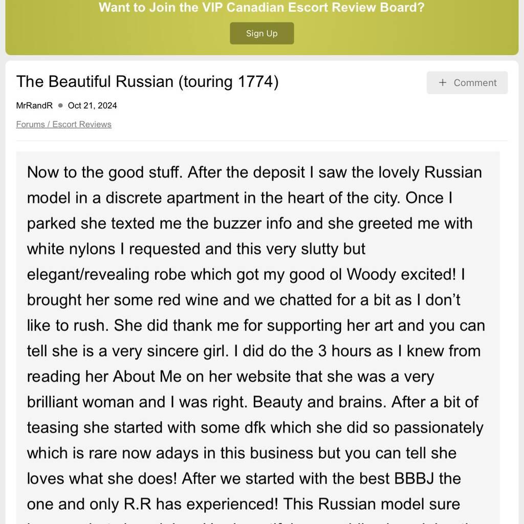Click the line starting 'brilliant woman and I was right'
524x524 pixels.
pyautogui.click(x=252, y=402)
